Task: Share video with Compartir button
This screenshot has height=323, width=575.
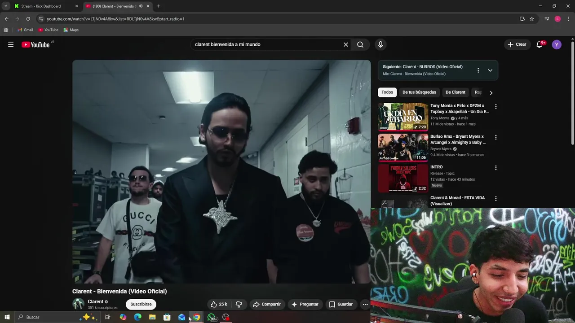Action: point(267,304)
